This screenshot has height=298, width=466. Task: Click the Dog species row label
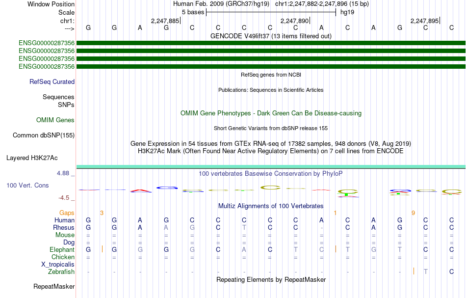point(69,243)
